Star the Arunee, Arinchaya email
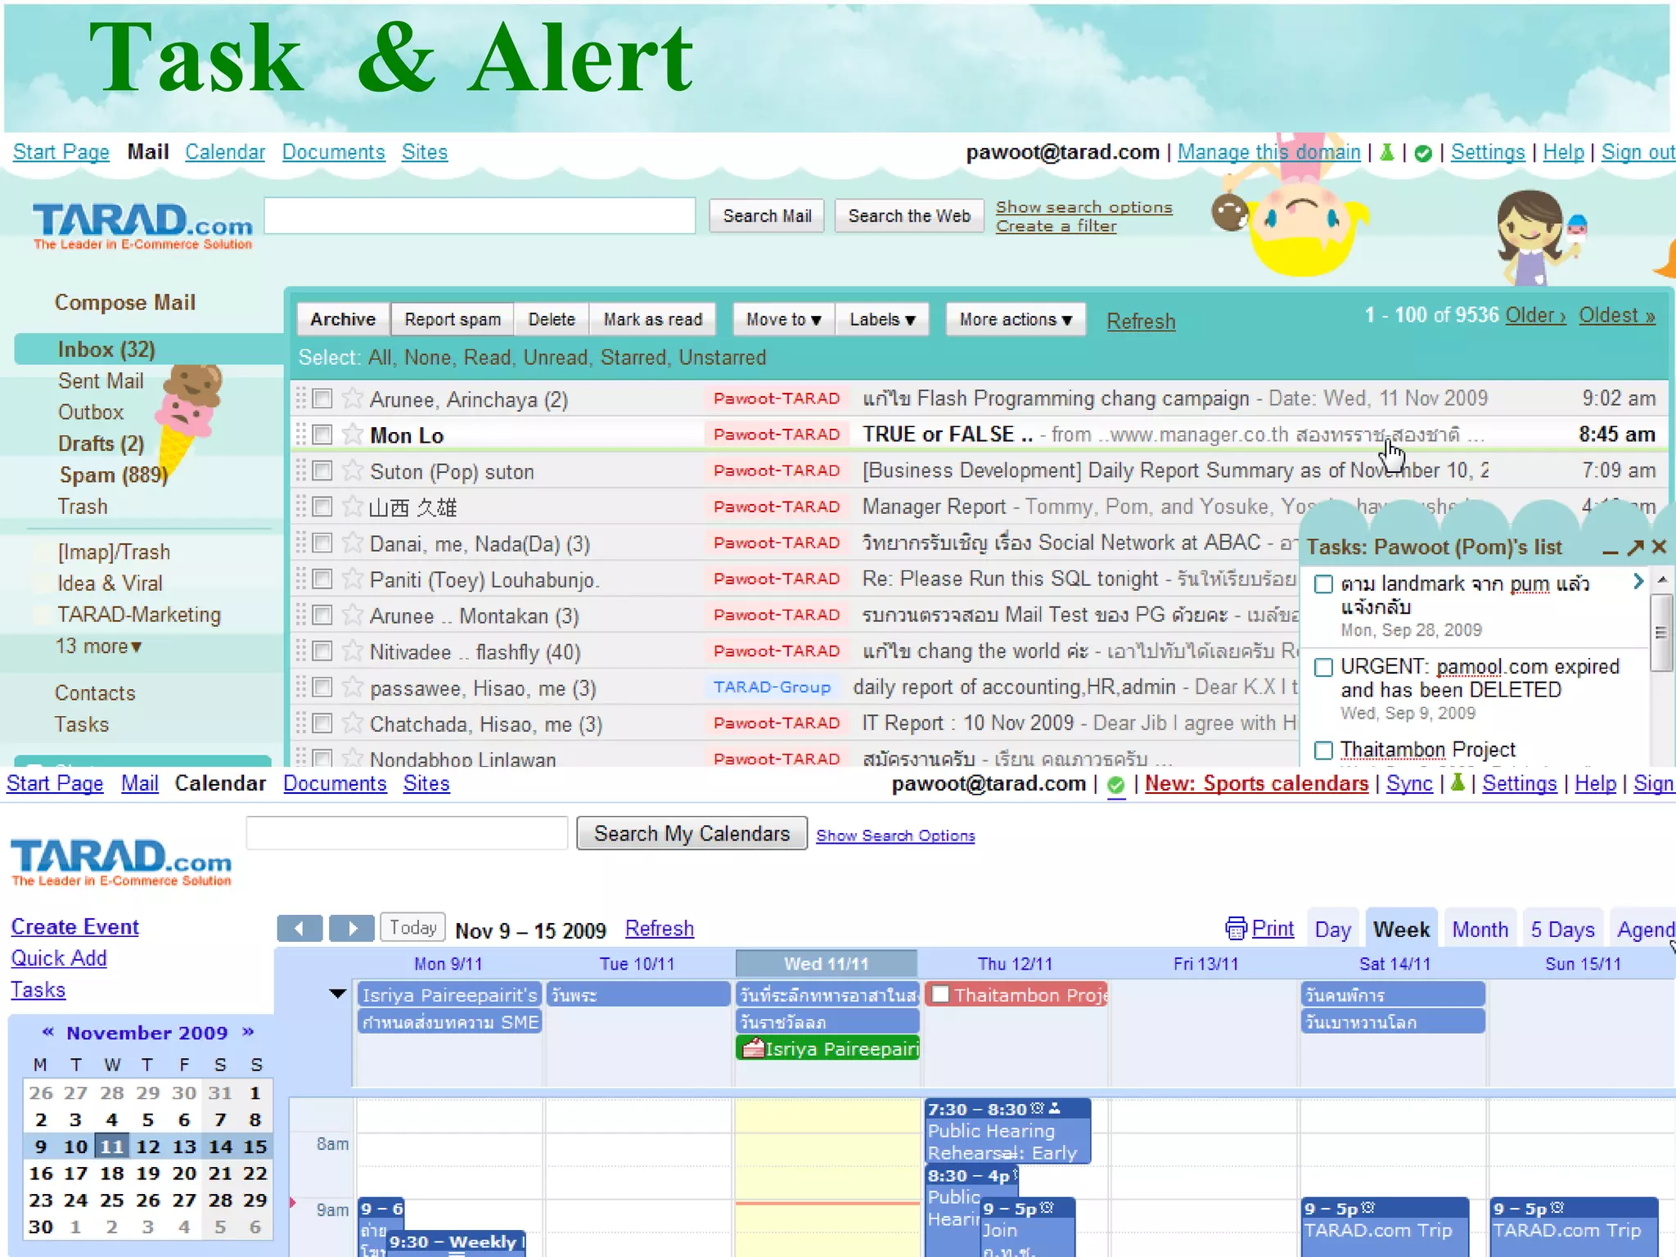The width and height of the screenshot is (1676, 1257). click(353, 398)
